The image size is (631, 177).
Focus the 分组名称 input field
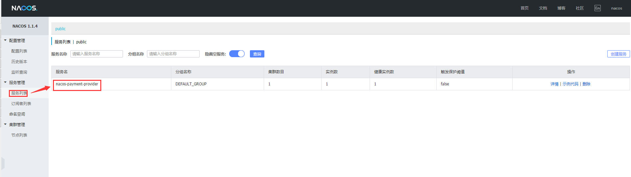click(x=173, y=54)
